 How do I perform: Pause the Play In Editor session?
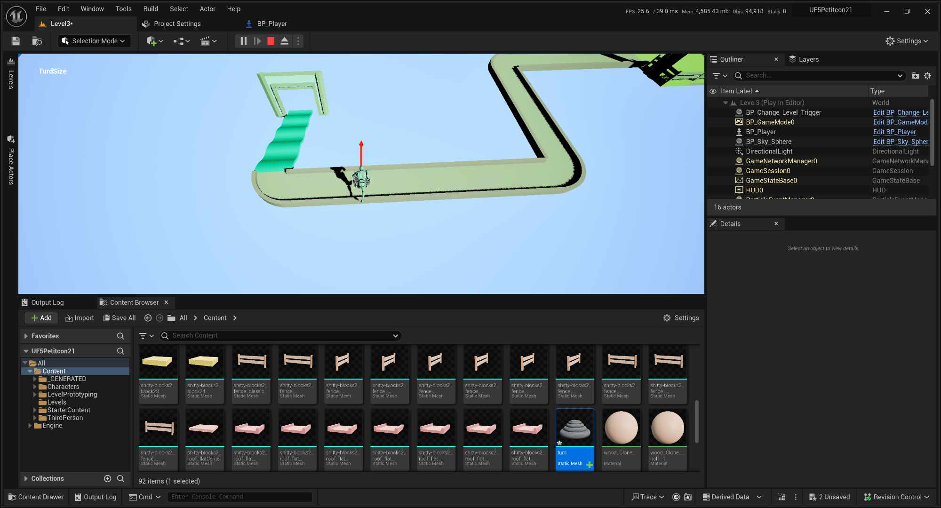[243, 41]
